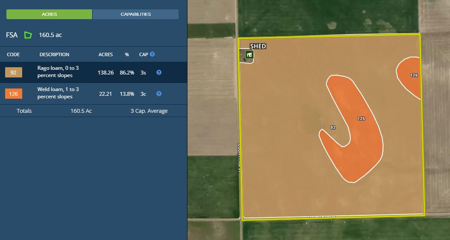
Task: Click the % column header
Action: point(127,54)
